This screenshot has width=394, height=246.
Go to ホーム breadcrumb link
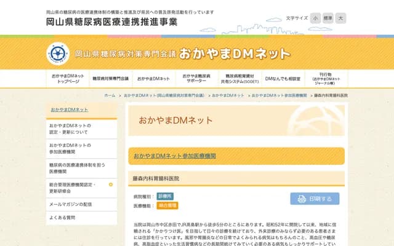(110, 95)
